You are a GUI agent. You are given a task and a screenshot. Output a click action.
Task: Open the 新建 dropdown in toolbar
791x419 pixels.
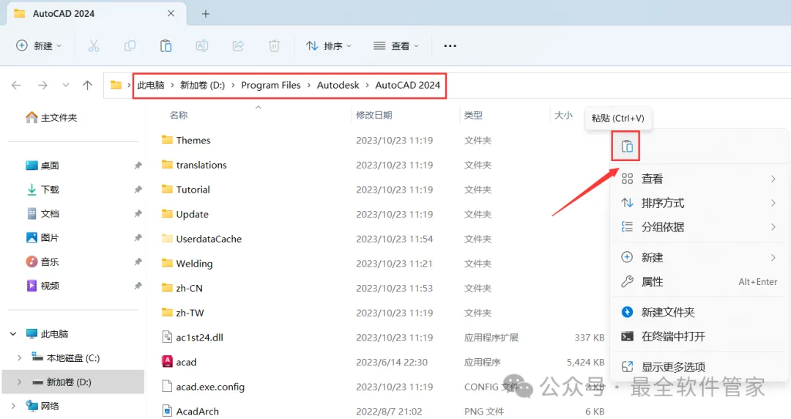(x=39, y=46)
